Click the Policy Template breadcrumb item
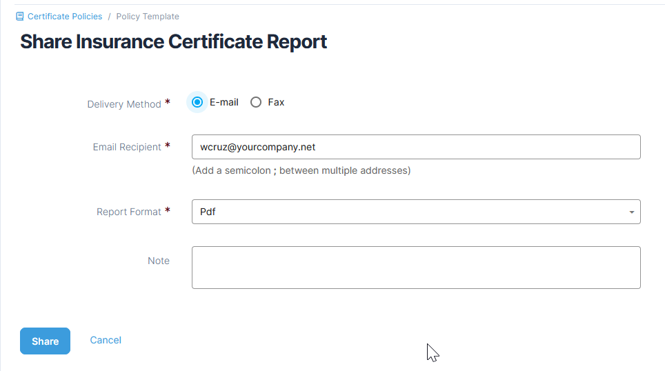Viewport: 665px width, 371px height. tap(147, 17)
